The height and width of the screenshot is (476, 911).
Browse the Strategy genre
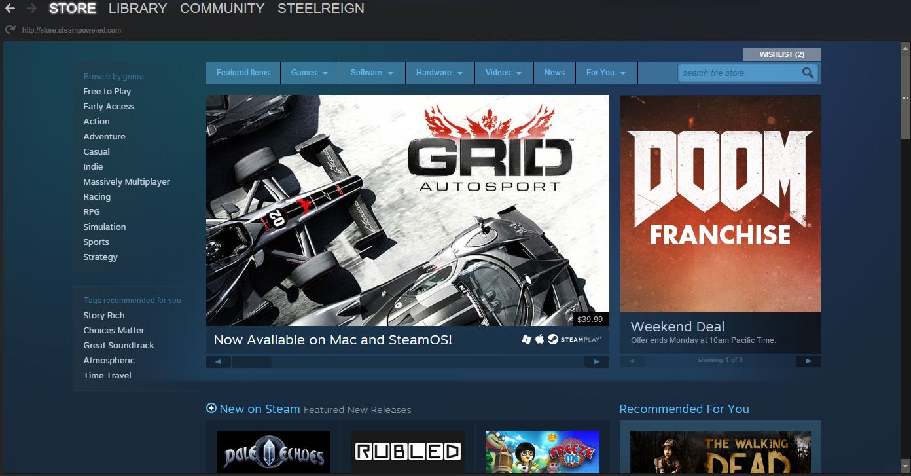pos(100,257)
